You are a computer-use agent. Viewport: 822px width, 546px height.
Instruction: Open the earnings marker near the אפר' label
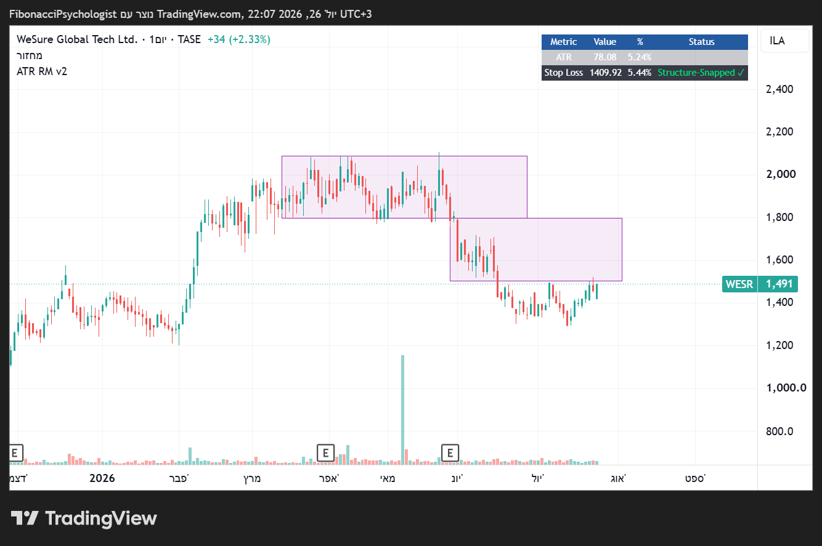click(x=325, y=453)
